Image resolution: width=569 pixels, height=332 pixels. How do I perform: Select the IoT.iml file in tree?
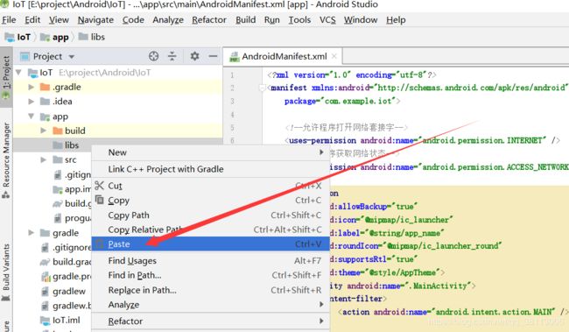(x=66, y=320)
